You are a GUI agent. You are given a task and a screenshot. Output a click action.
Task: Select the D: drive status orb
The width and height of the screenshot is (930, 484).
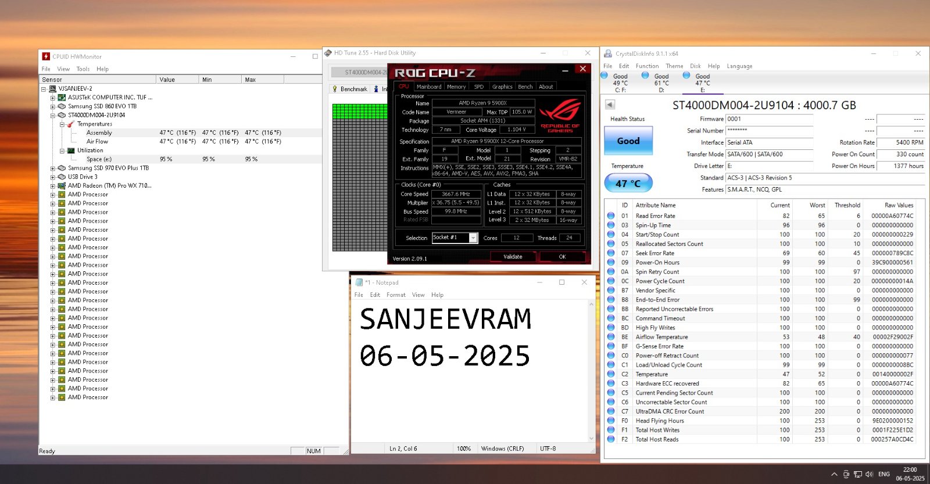tap(645, 75)
